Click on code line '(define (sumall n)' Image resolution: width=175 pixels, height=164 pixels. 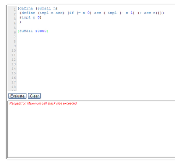pos(38,8)
